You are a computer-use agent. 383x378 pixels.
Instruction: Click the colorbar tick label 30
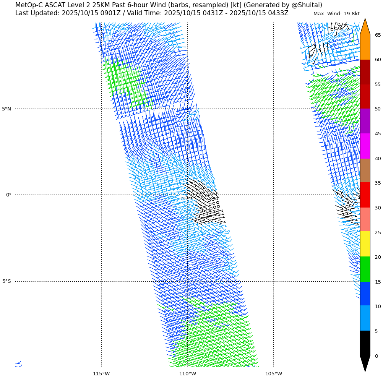(378, 208)
